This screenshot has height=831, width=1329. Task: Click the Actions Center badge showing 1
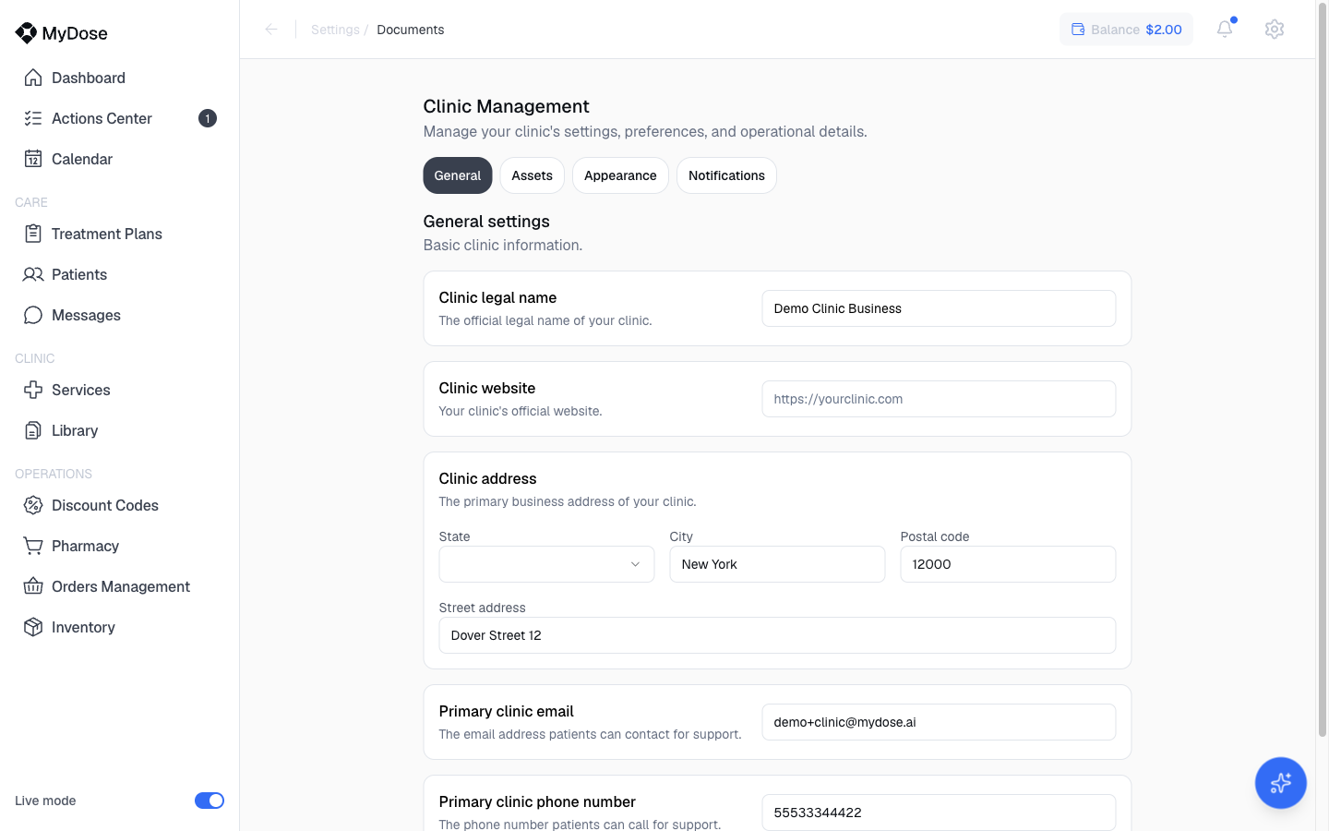(208, 118)
